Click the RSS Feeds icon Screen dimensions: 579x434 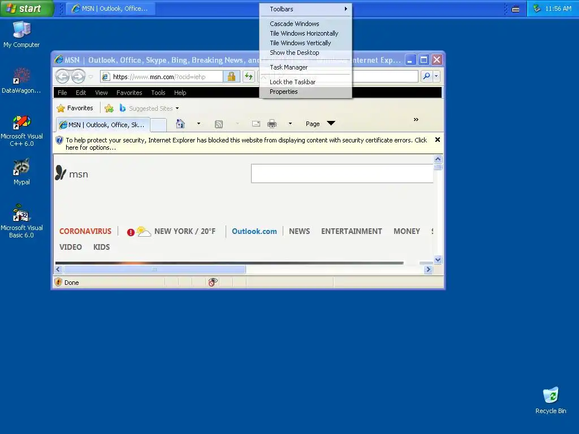(x=219, y=124)
